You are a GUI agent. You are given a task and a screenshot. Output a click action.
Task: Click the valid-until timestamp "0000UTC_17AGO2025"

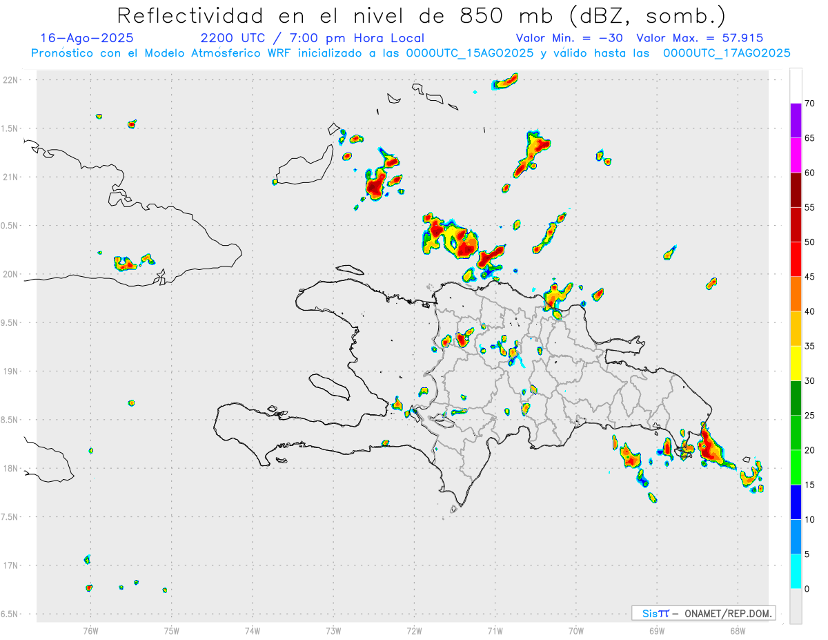point(727,53)
